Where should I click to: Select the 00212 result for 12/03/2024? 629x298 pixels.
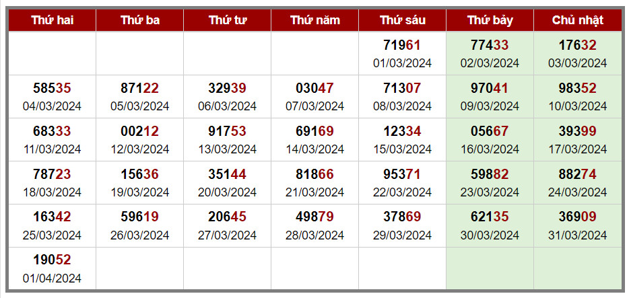pos(139,140)
